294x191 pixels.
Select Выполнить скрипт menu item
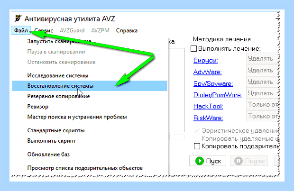click(90, 141)
